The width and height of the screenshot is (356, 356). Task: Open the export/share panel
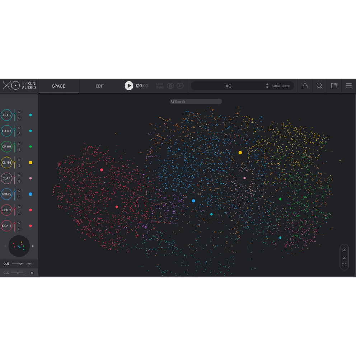tap(305, 85)
